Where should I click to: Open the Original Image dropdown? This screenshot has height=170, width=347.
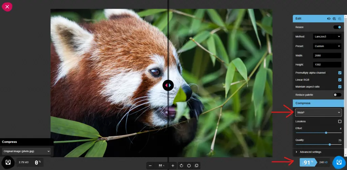26,151
